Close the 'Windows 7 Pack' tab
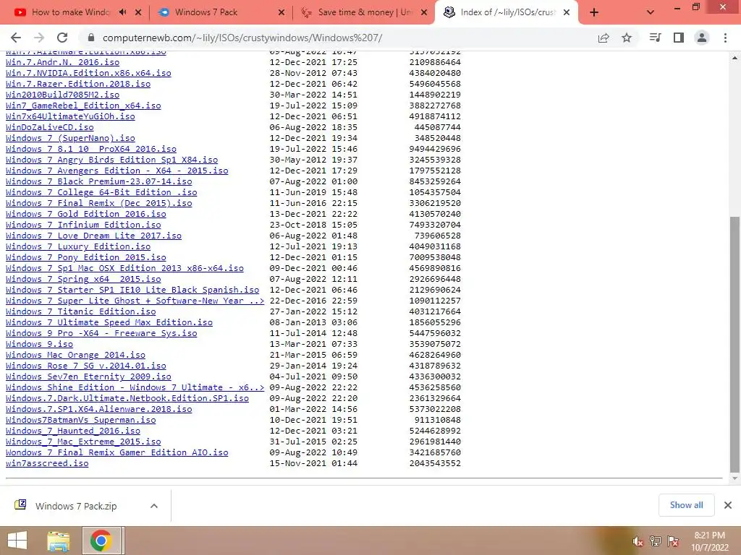The width and height of the screenshot is (741, 555). point(281,12)
